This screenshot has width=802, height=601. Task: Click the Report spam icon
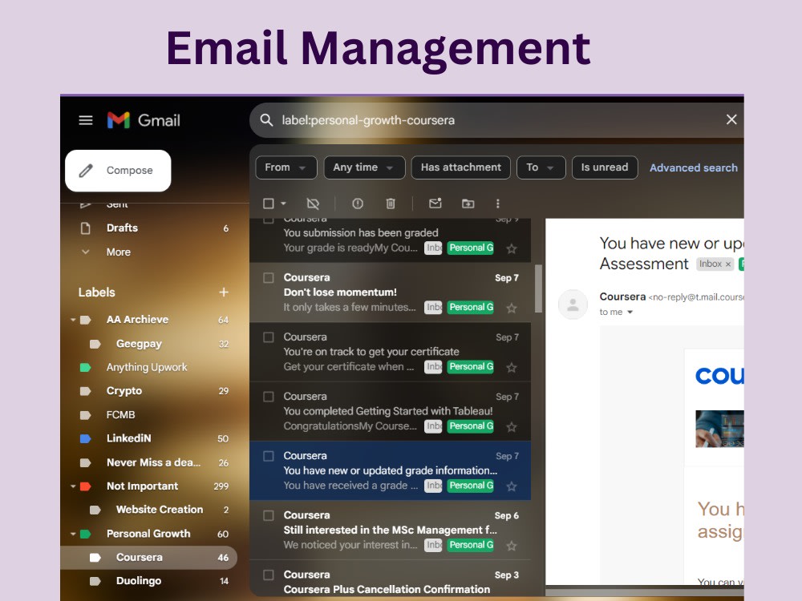(358, 204)
